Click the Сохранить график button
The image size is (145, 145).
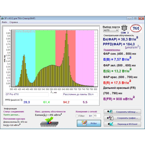click(x=122, y=118)
